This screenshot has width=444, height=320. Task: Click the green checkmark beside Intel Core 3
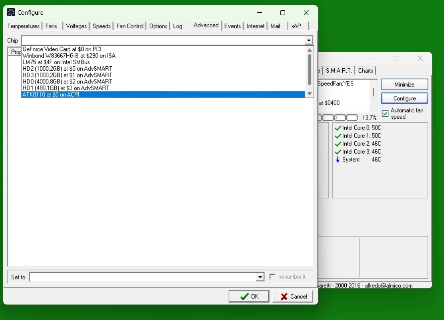tap(338, 152)
